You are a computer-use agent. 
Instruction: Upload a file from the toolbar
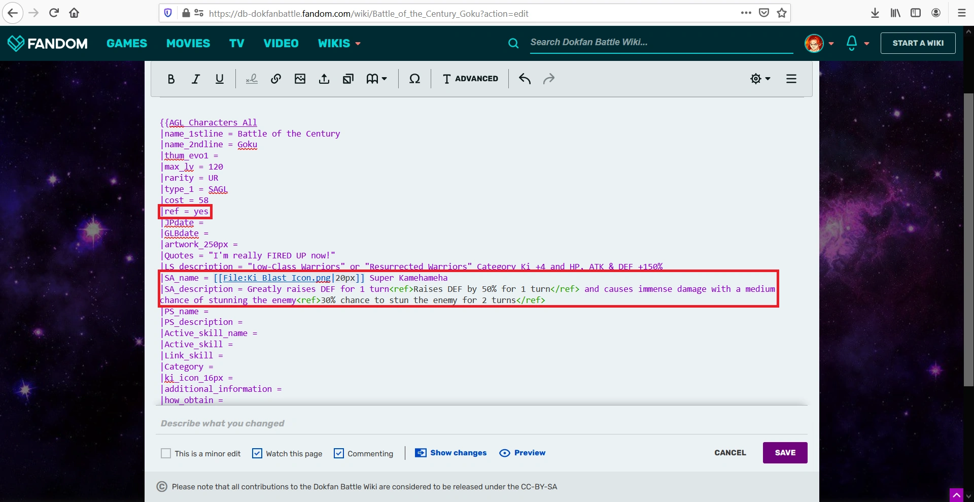pos(324,79)
